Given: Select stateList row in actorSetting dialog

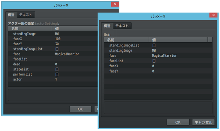Looking at the screenshot, I should coord(53,69).
